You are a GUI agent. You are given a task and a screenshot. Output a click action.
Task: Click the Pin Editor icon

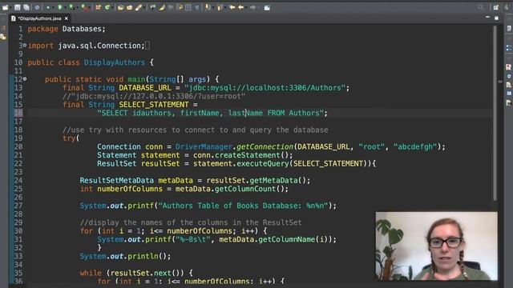(x=267, y=7)
